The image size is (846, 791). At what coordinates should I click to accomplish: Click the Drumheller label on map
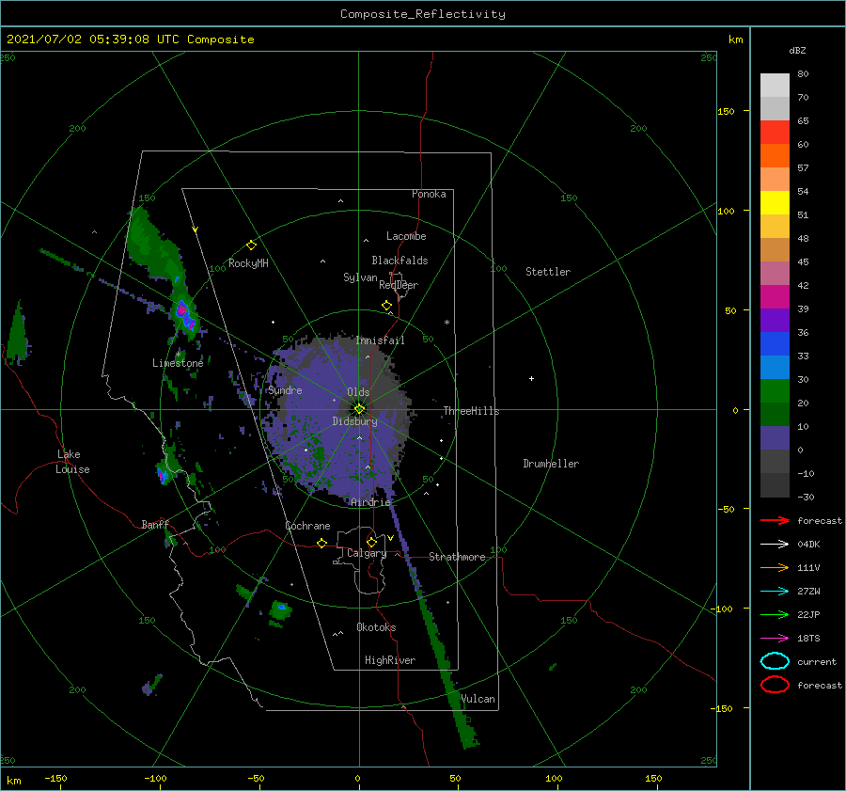(551, 464)
